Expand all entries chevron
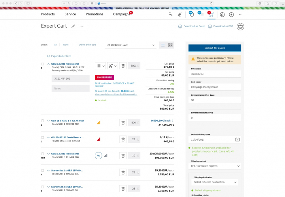 [48, 56]
